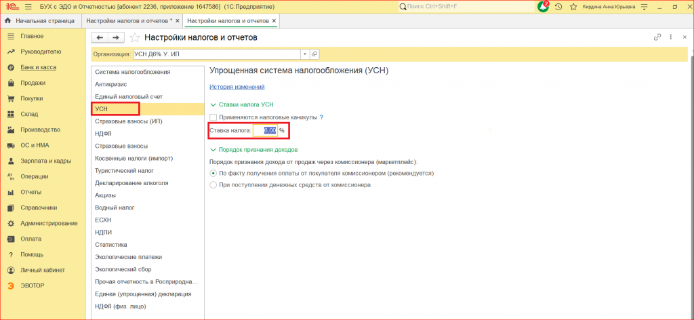Viewport: 694px width, 320px height.
Task: Select При поступлении денежных средств radio option
Action: (213, 185)
